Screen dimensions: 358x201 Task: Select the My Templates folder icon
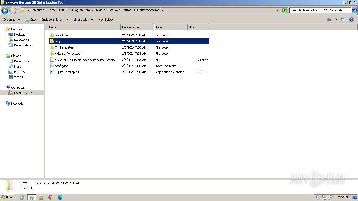click(52, 47)
